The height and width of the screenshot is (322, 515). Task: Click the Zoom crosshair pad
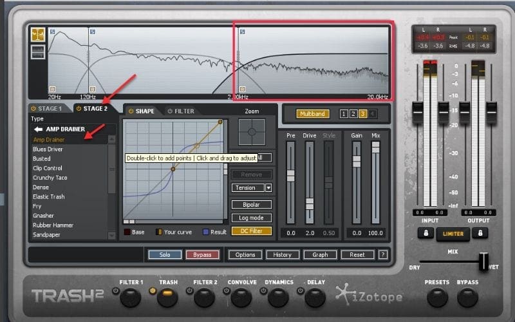click(x=252, y=132)
